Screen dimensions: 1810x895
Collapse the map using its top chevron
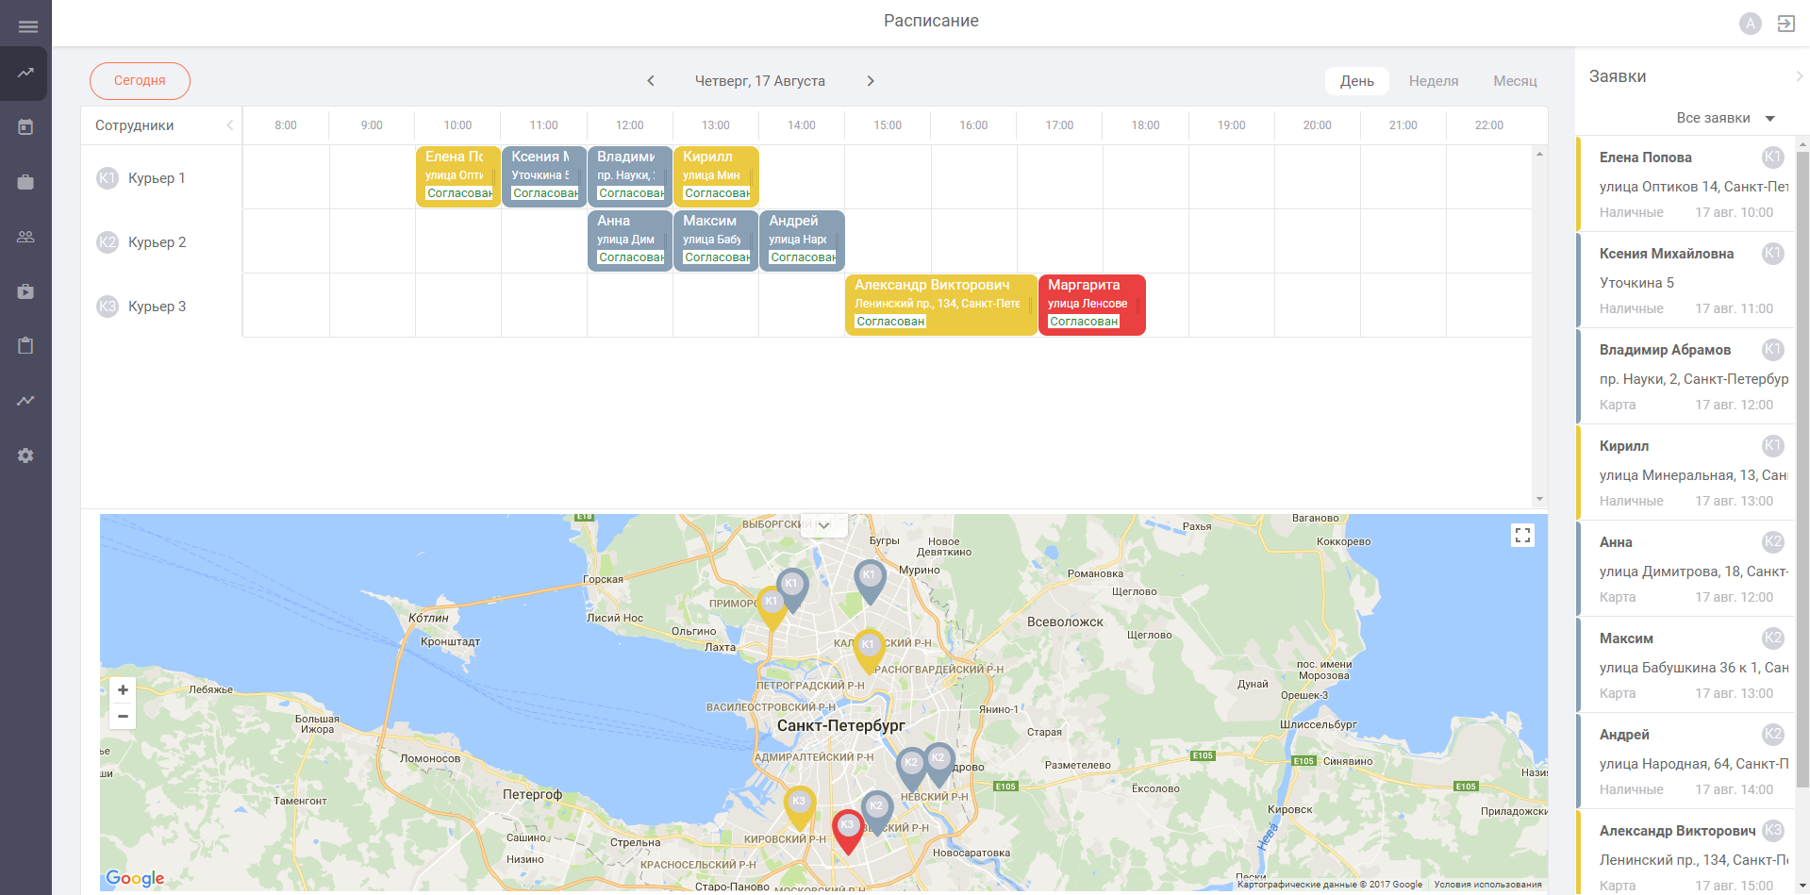click(823, 525)
